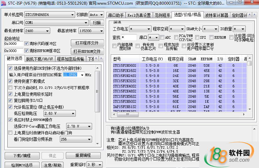Switch to the 串口助手 tab

click(116, 15)
